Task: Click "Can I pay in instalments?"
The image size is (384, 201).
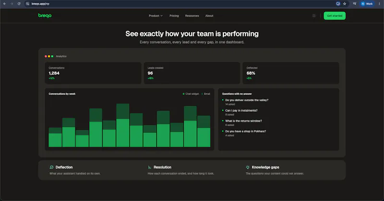Action: tap(241, 110)
